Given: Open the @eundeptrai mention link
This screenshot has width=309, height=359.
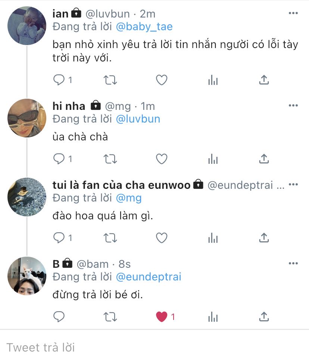Looking at the screenshot, I should (x=149, y=277).
